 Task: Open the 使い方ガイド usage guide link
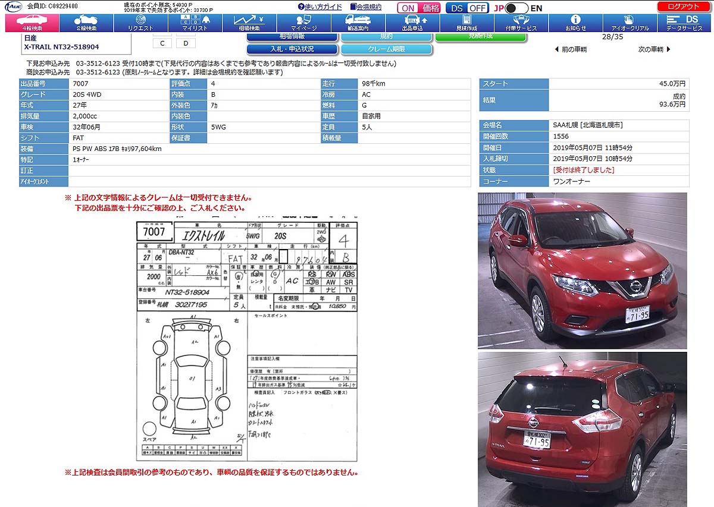[x=320, y=7]
